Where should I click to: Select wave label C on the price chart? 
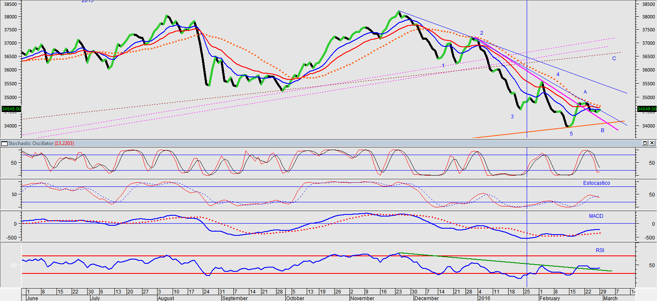pyautogui.click(x=614, y=59)
